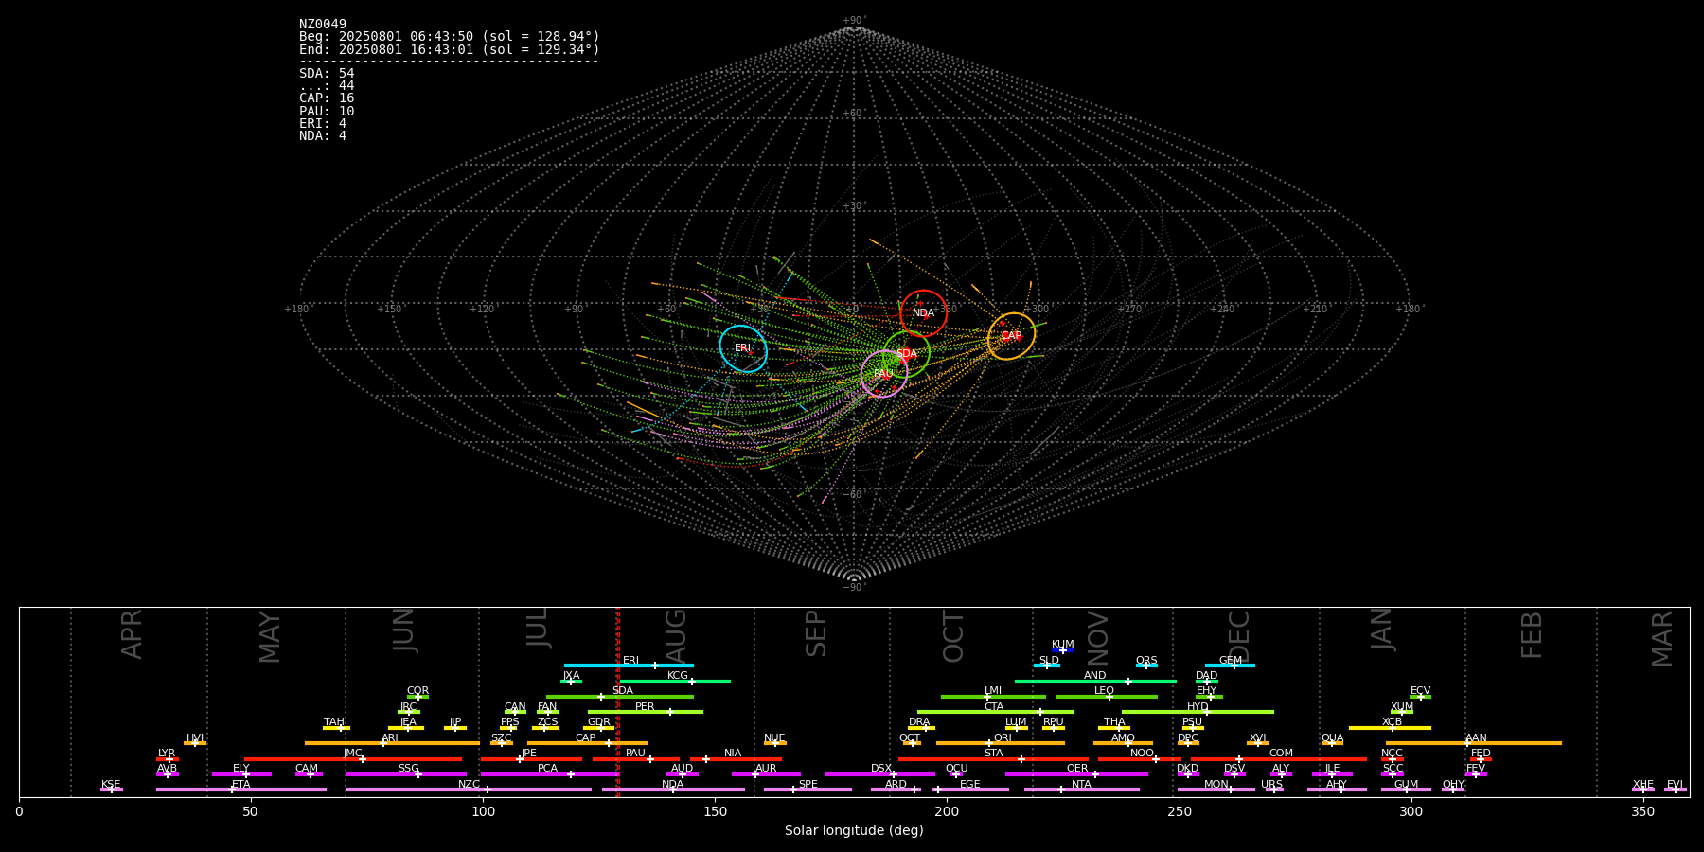Click the AUG month label in timeline
Screen dimensions: 1704x852
(676, 635)
